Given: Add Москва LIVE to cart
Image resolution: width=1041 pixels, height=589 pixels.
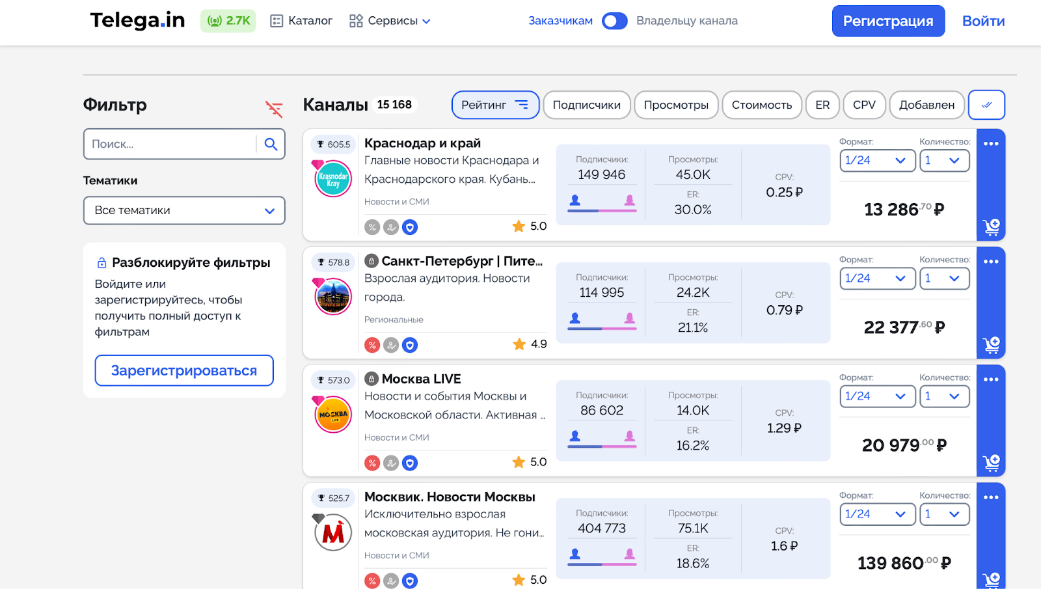Looking at the screenshot, I should point(991,463).
